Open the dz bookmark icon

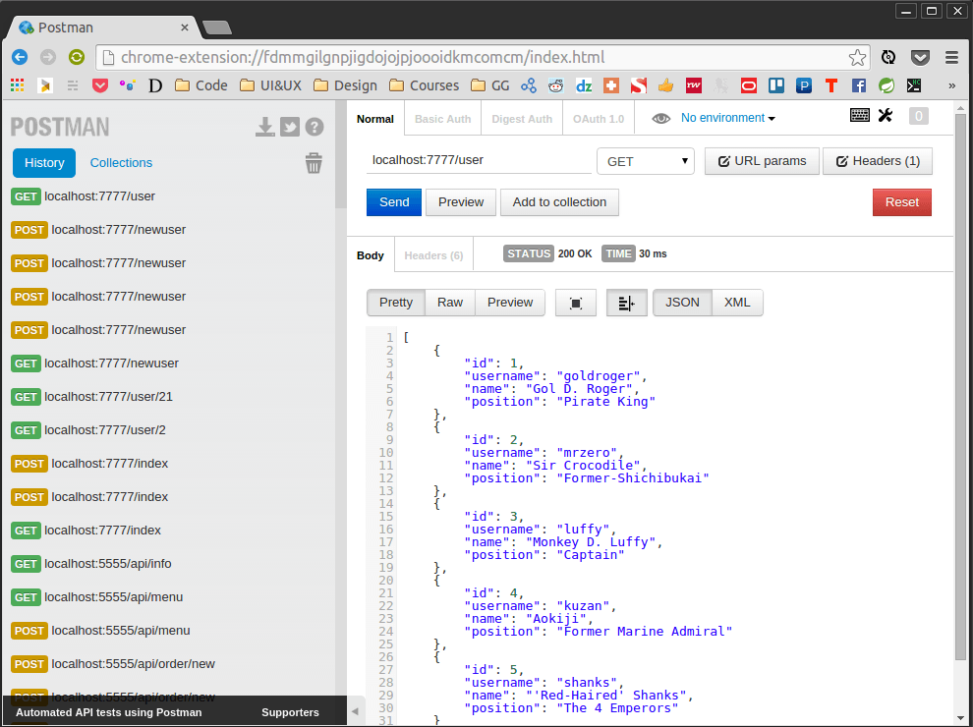(x=583, y=85)
